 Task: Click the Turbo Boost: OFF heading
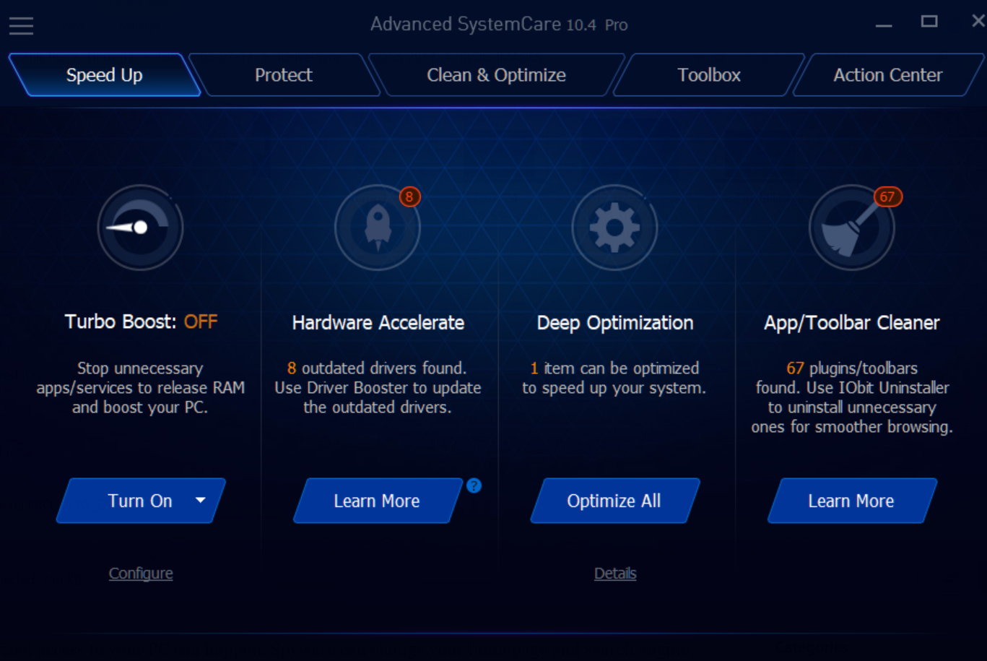[x=141, y=321]
